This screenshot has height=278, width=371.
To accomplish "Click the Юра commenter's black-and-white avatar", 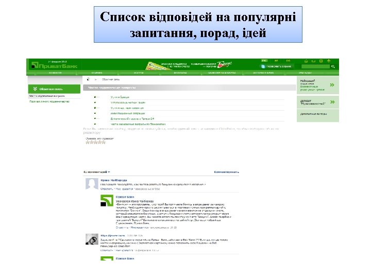I will pyautogui.click(x=92, y=239).
